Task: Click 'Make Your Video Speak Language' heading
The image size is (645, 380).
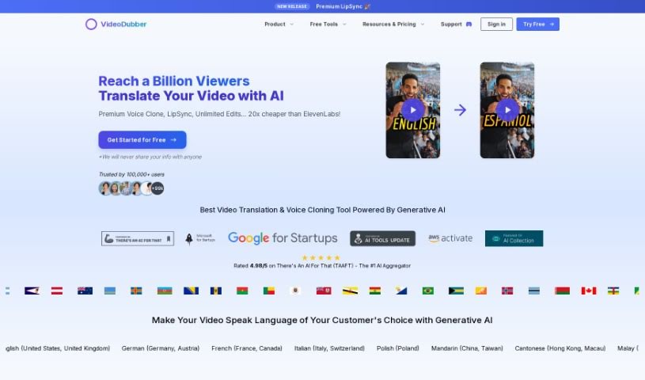Action: click(x=322, y=321)
